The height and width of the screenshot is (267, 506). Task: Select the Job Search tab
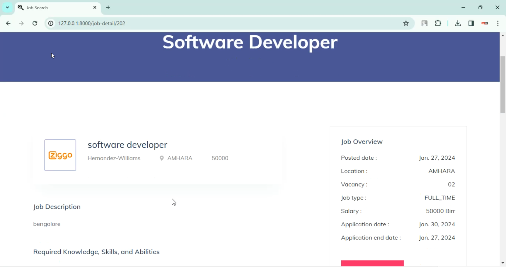tap(58, 8)
